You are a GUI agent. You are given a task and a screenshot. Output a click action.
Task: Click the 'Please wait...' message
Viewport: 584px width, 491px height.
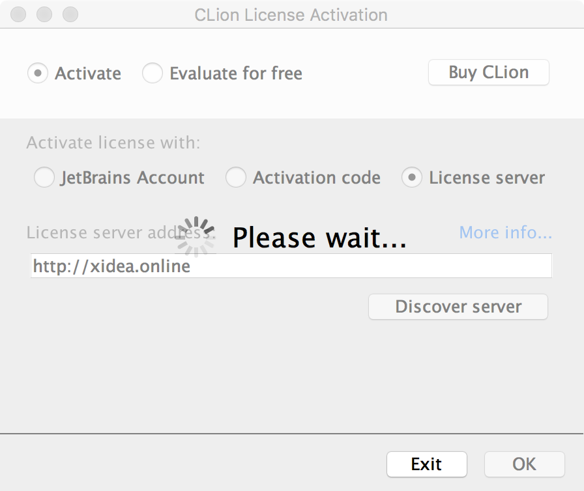pyautogui.click(x=319, y=238)
